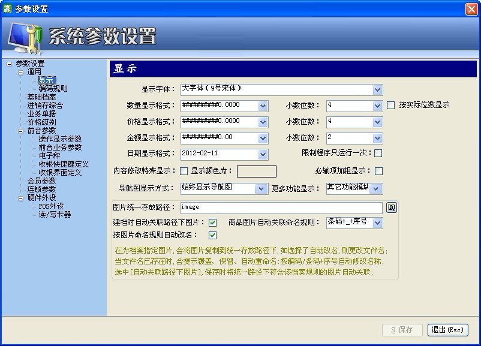Click the app icon in title bar
Screen dimensions: 481x346
[x=7, y=8]
